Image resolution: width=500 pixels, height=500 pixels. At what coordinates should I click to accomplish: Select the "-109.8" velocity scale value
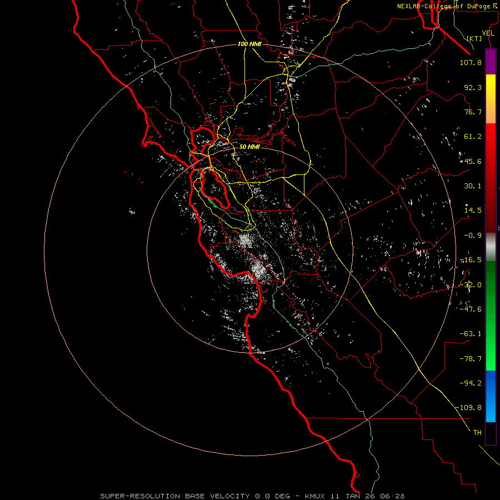click(468, 408)
